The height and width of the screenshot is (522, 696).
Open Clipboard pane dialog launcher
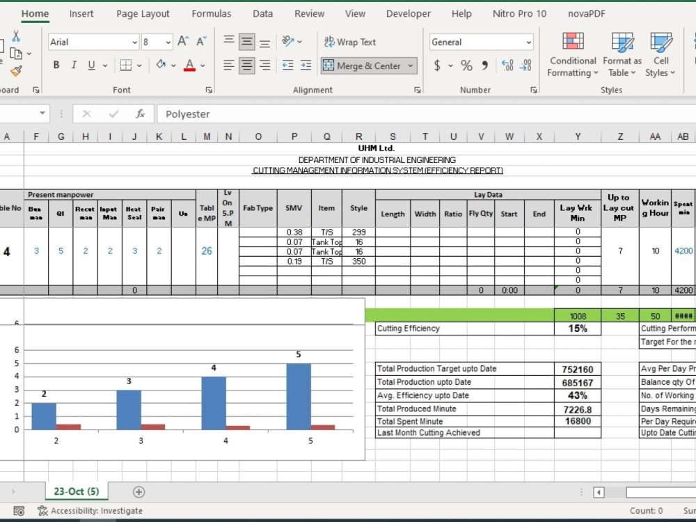[36, 90]
